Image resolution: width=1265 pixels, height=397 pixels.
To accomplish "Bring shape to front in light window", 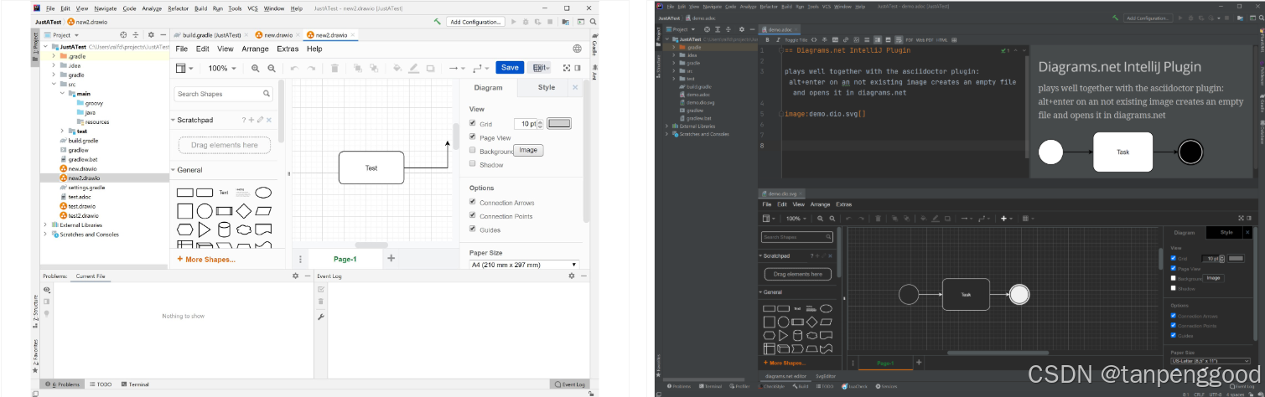I will coord(358,68).
